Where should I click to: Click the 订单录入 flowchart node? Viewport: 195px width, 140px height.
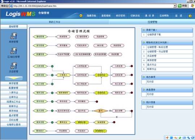point(63,75)
